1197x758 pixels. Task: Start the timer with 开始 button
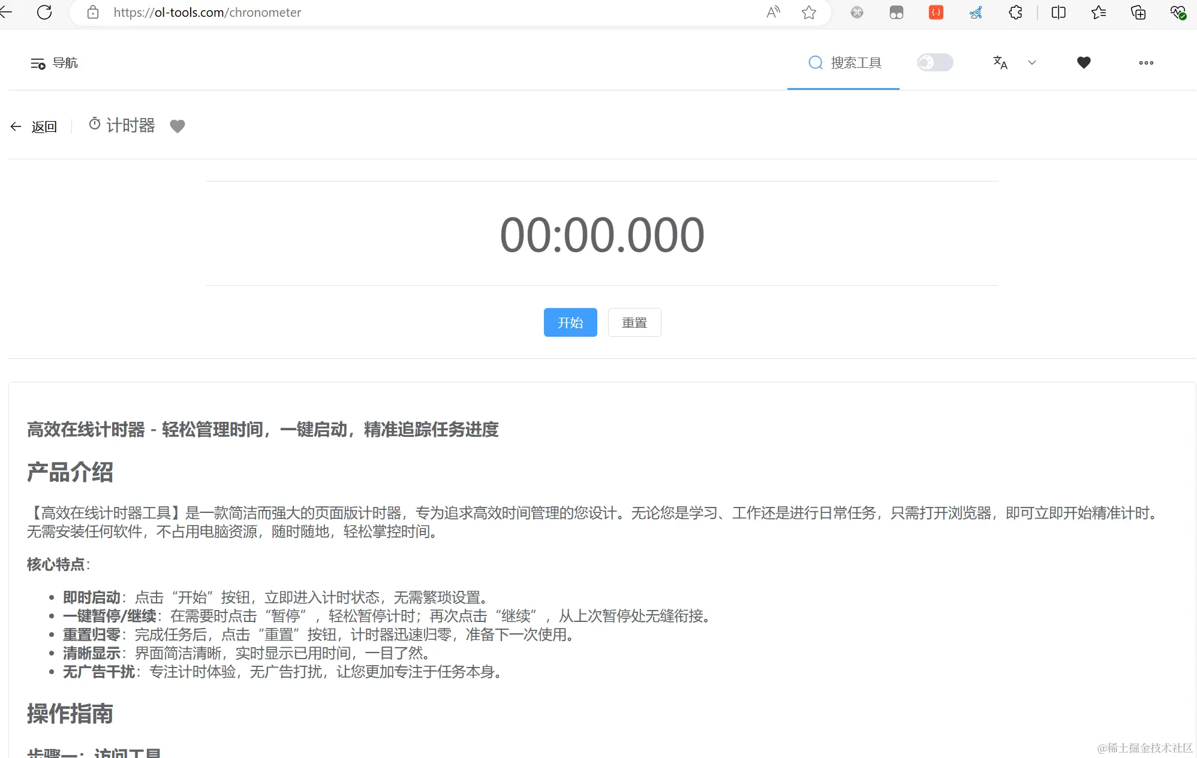[570, 322]
